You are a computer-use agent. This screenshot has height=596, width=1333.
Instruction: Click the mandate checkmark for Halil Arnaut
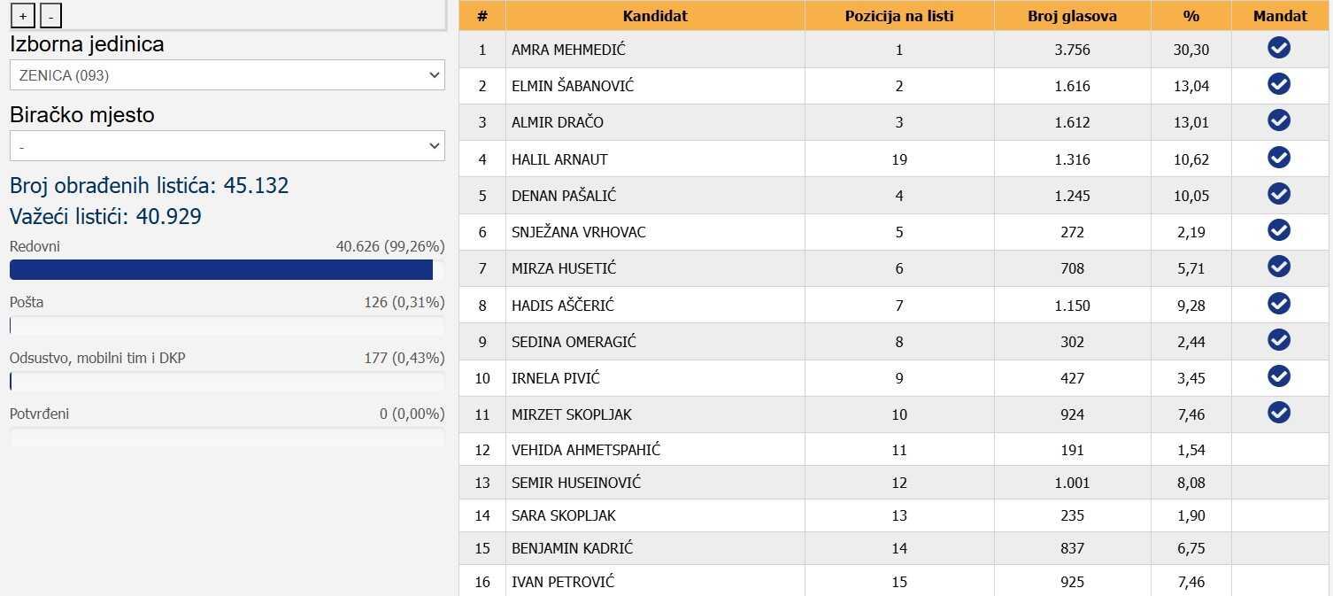tap(1279, 158)
